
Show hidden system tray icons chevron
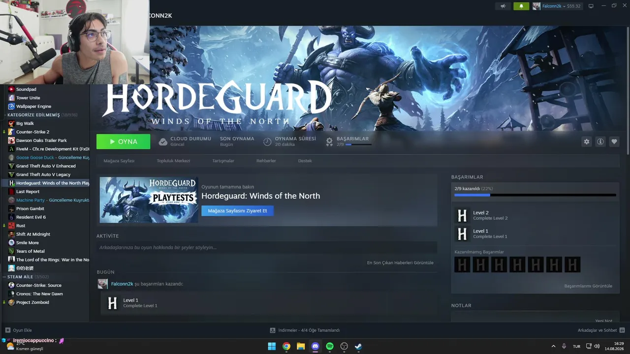point(553,346)
